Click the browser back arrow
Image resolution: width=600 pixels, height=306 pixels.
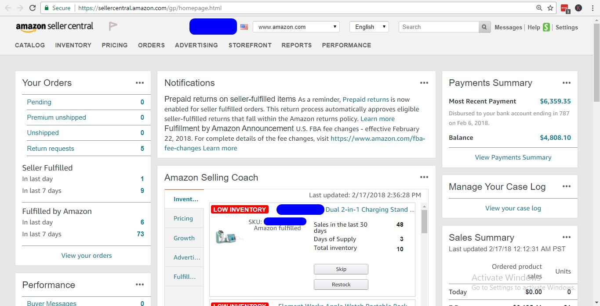7,8
